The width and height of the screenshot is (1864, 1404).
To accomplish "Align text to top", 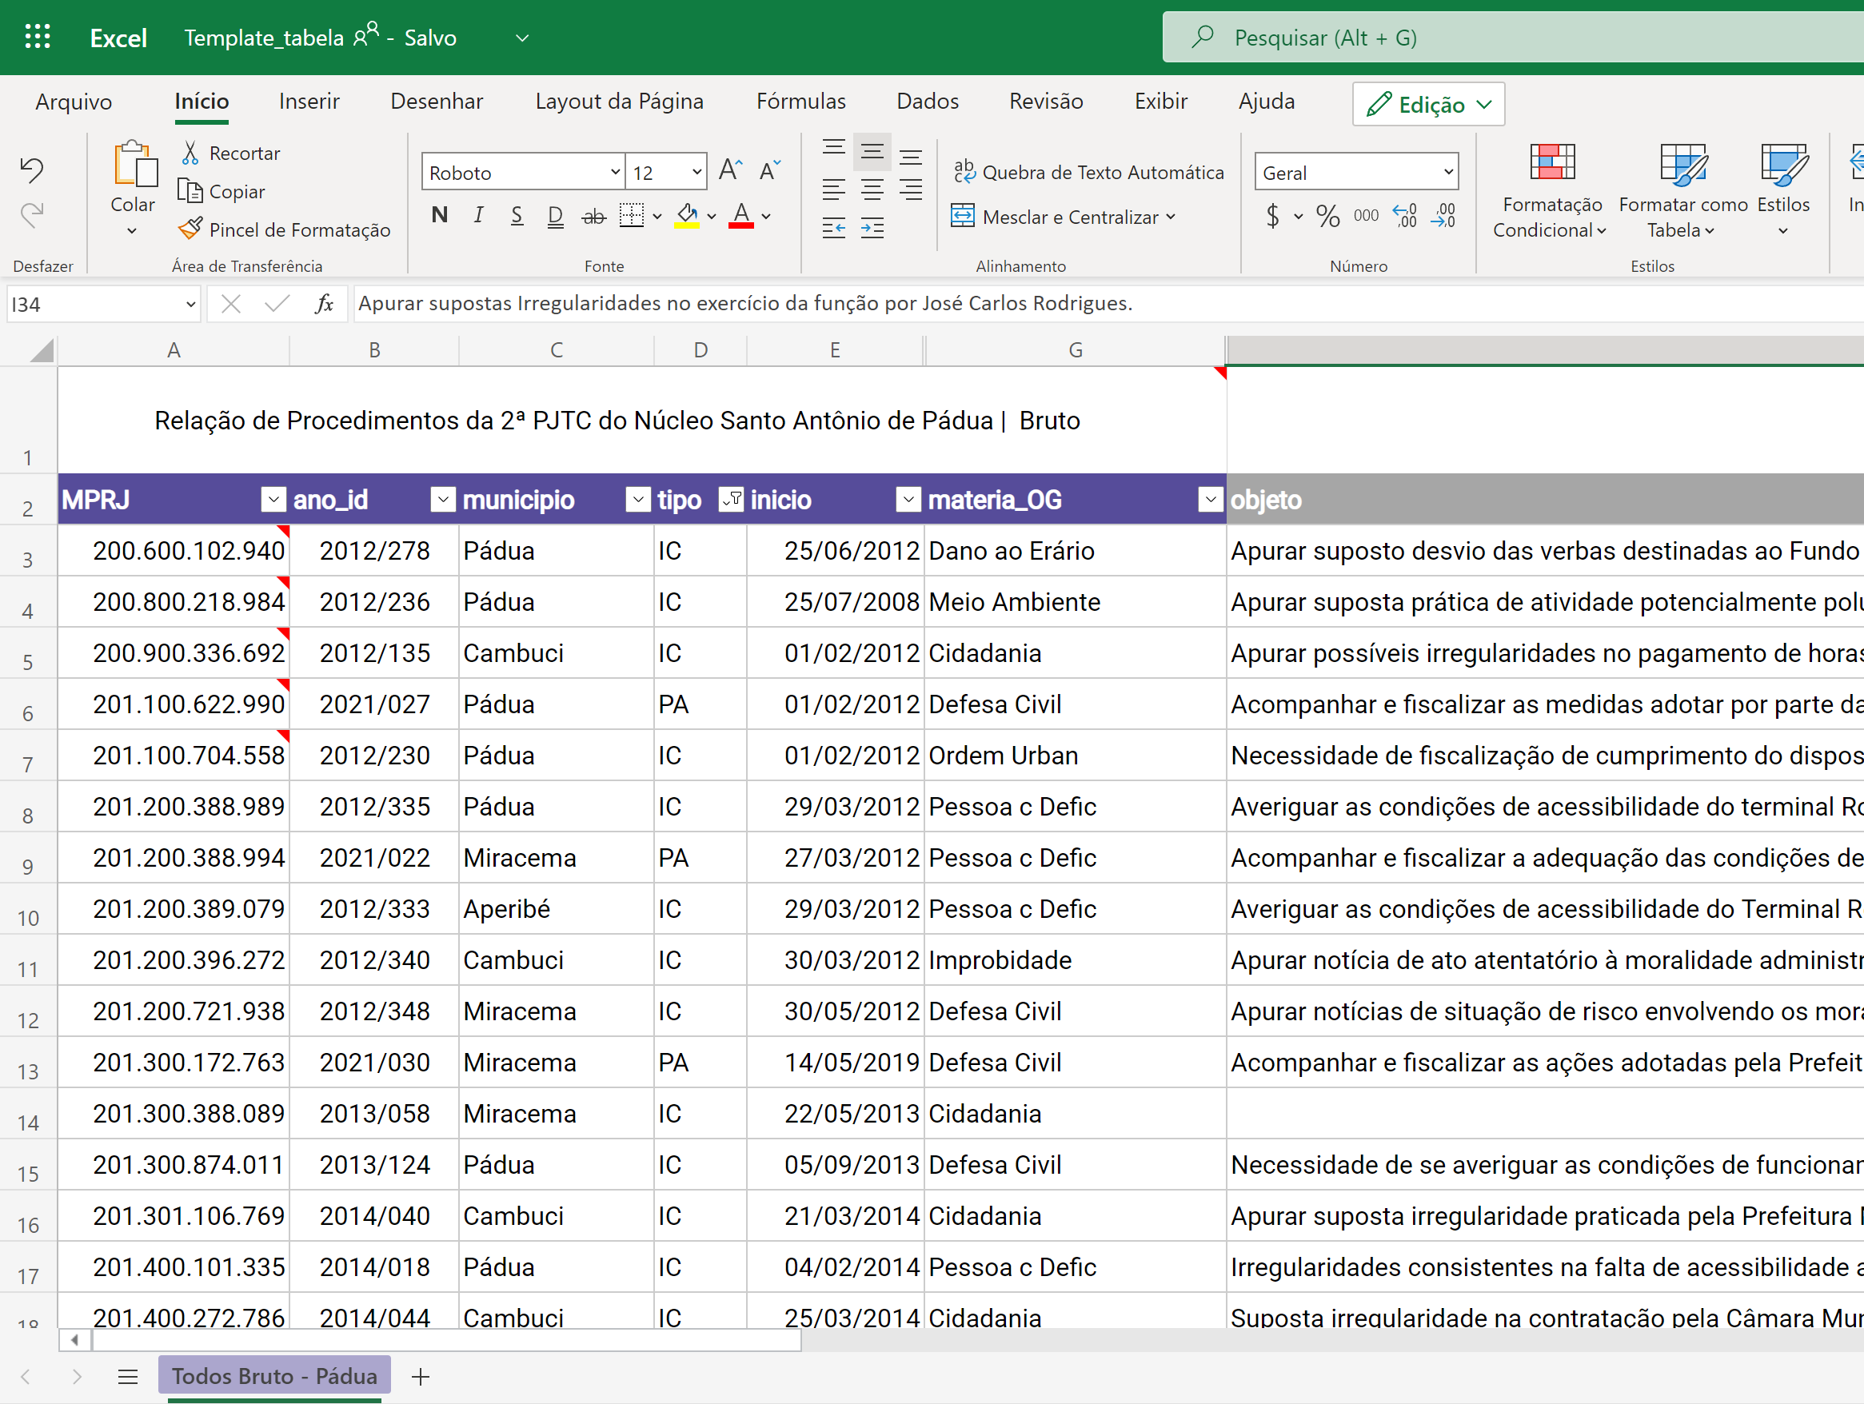I will pyautogui.click(x=833, y=150).
